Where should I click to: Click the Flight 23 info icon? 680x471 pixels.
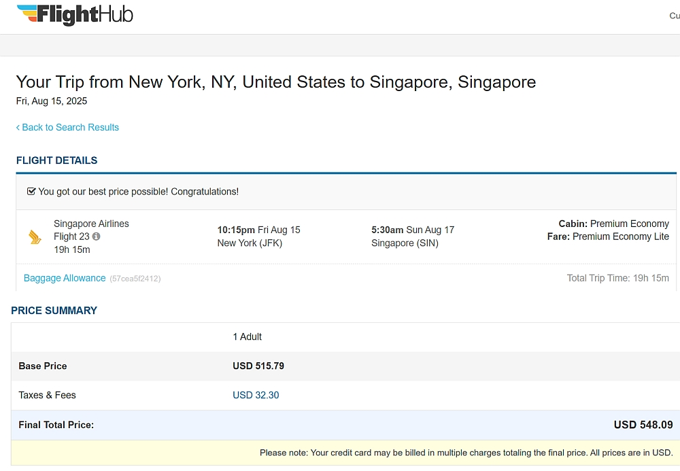(x=97, y=237)
